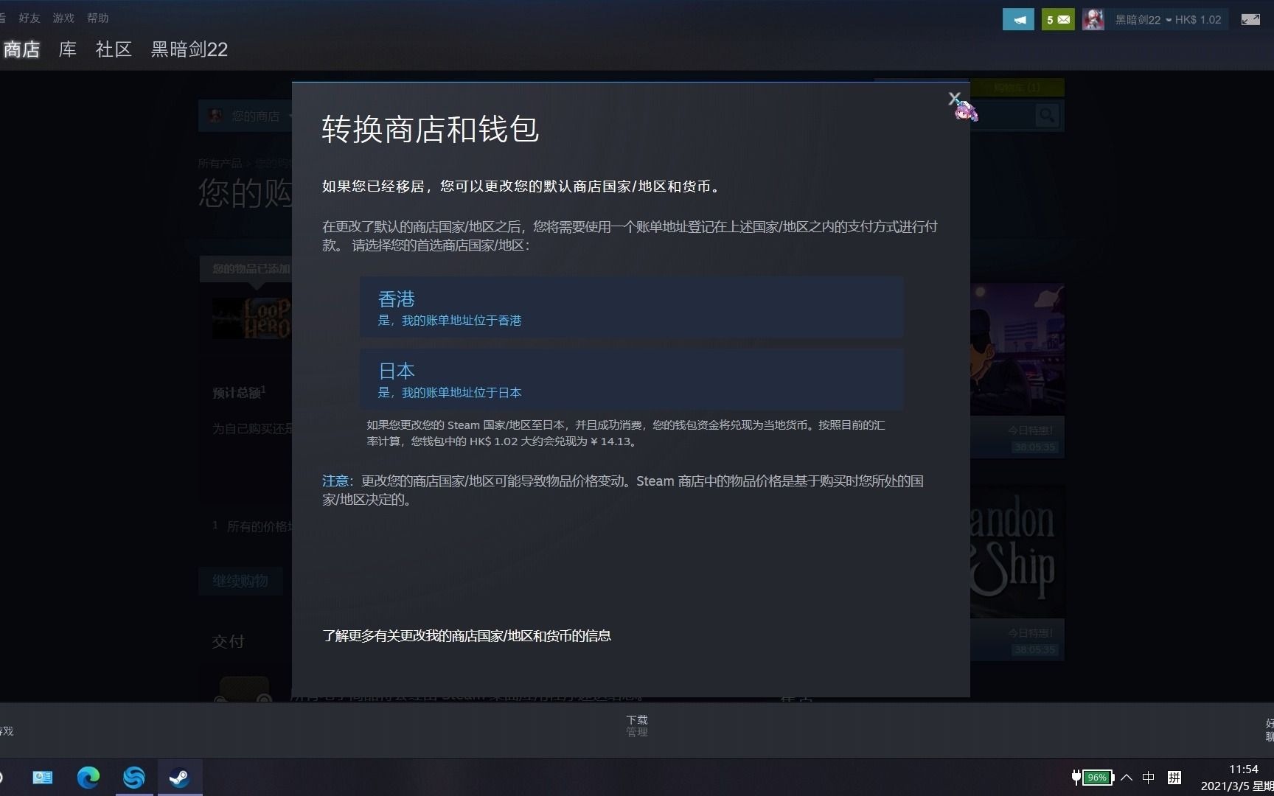The height and width of the screenshot is (796, 1274).
Task: Close the 转换商店和钱包 dialog with X
Action: click(954, 98)
